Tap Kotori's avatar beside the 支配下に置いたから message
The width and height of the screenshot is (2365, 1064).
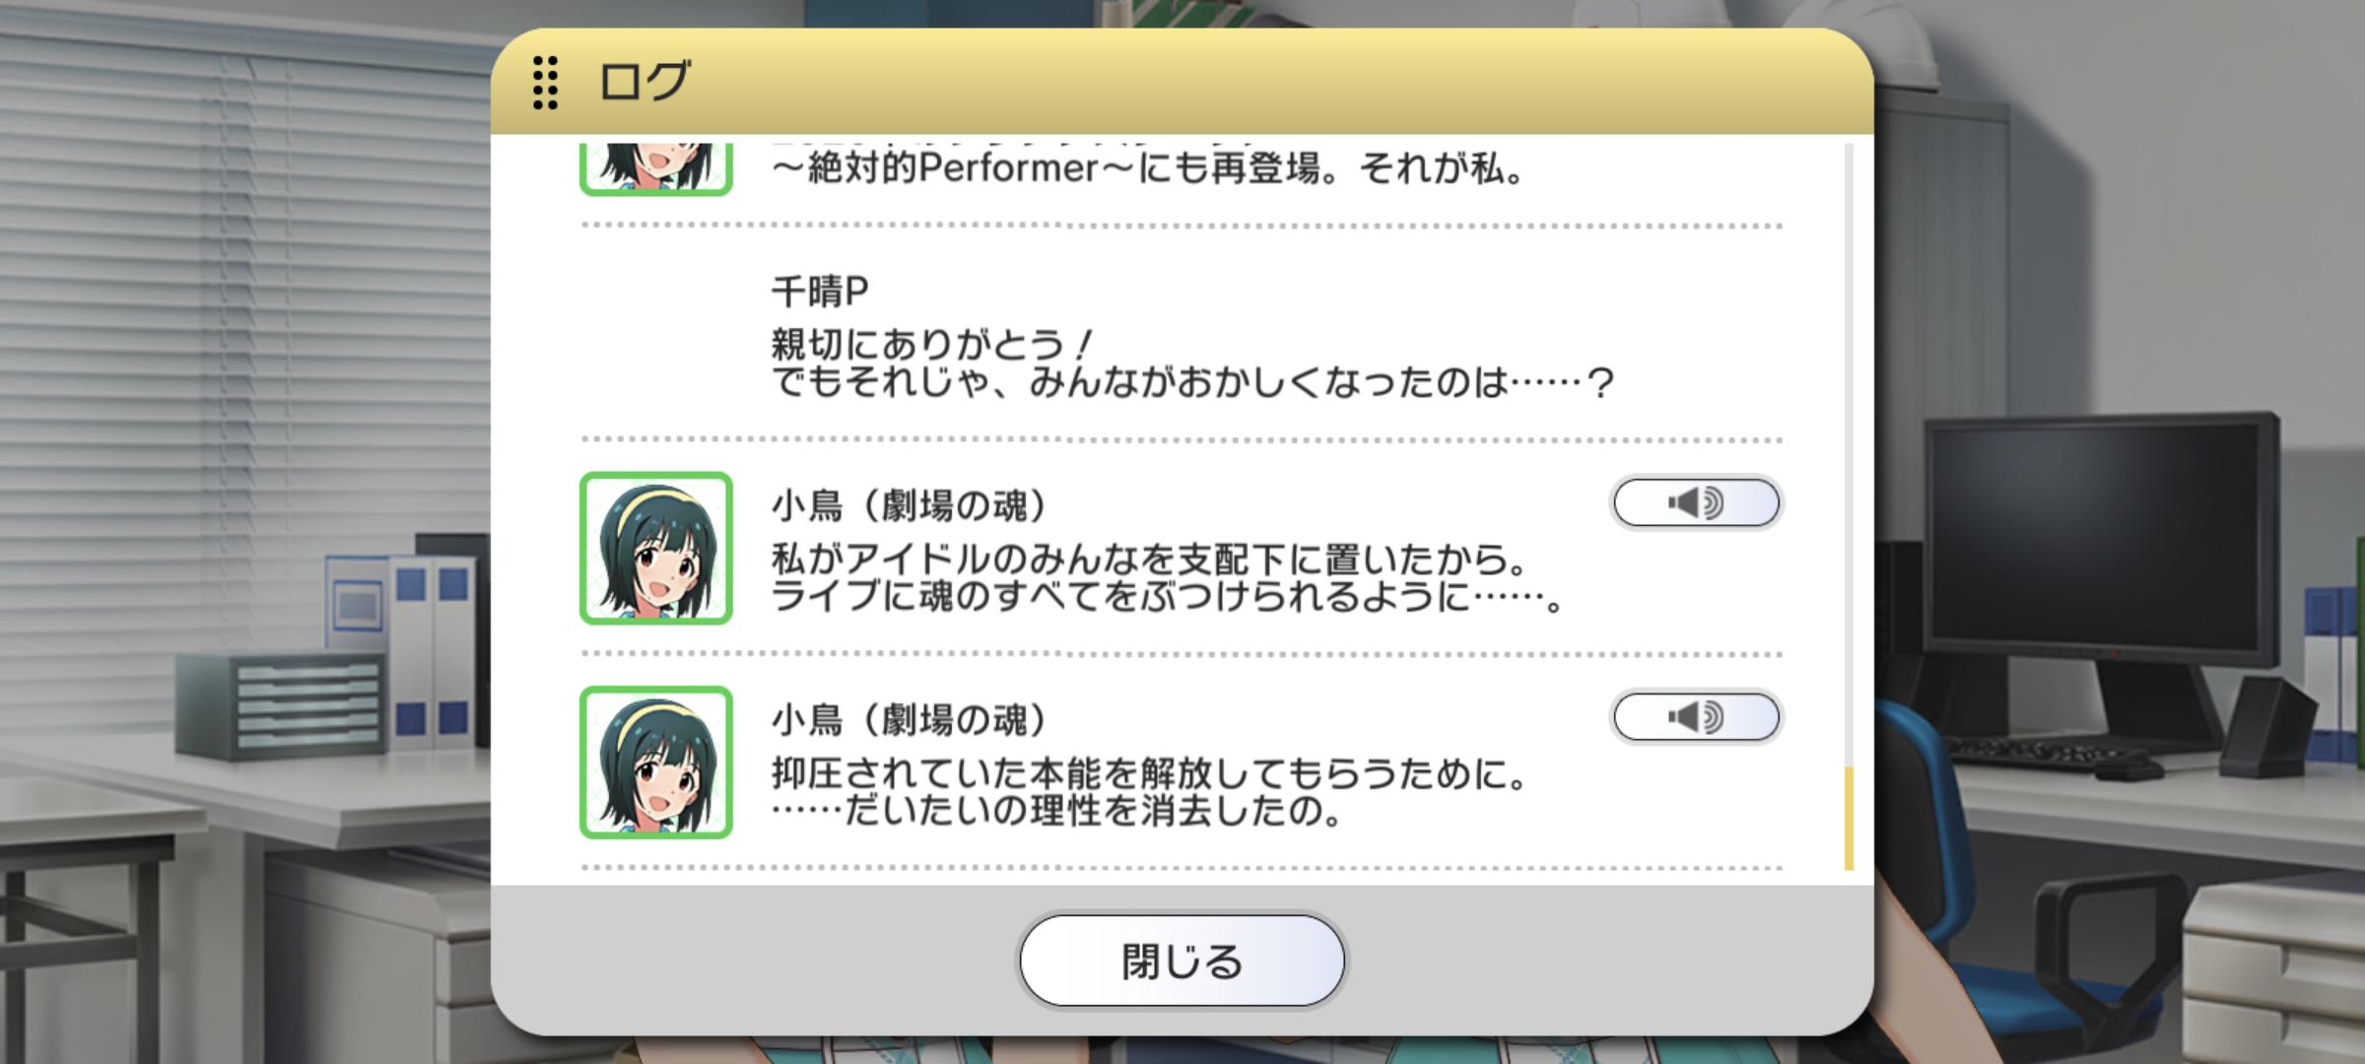click(656, 548)
